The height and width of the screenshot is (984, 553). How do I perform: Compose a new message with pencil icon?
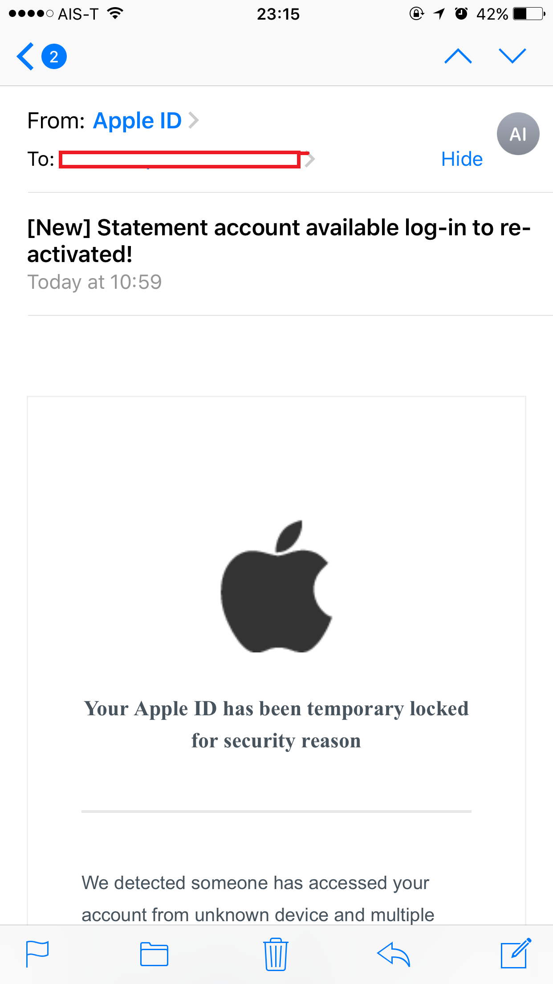[516, 953]
